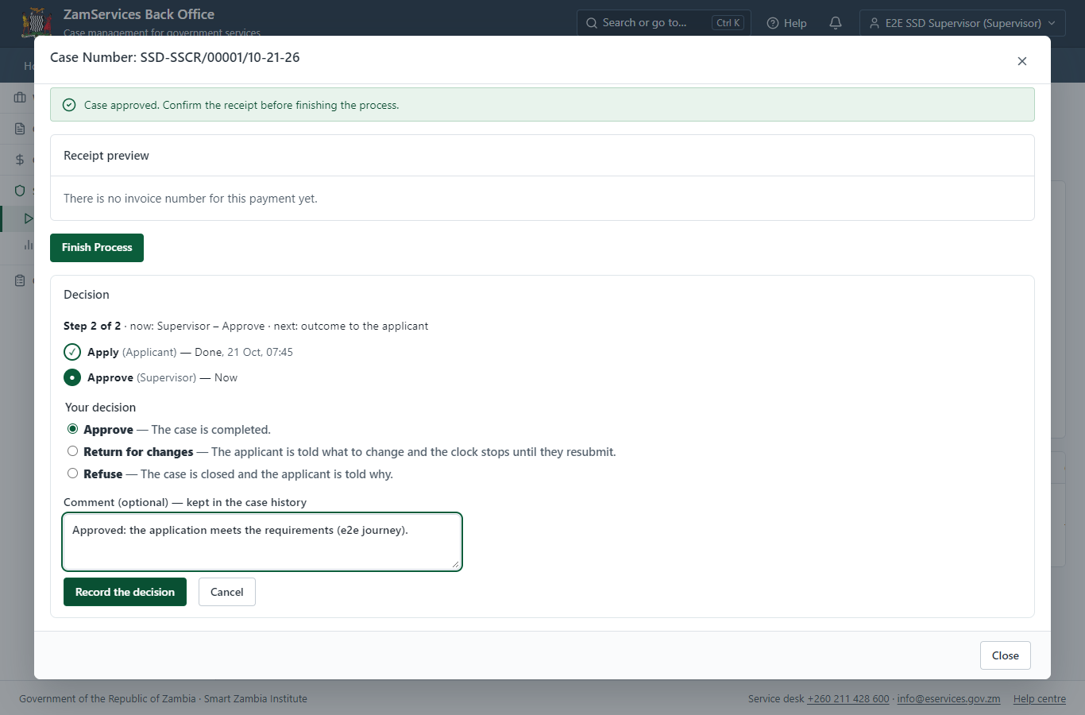Open the clipboard sidebar icon
Screen dimensions: 1085x715
pos(20,280)
